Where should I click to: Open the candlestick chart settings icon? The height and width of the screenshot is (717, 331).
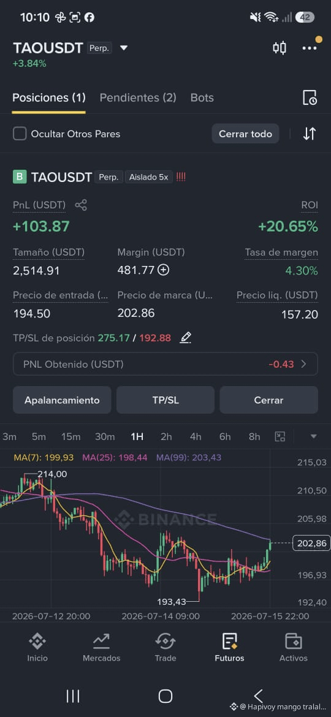pyautogui.click(x=280, y=48)
